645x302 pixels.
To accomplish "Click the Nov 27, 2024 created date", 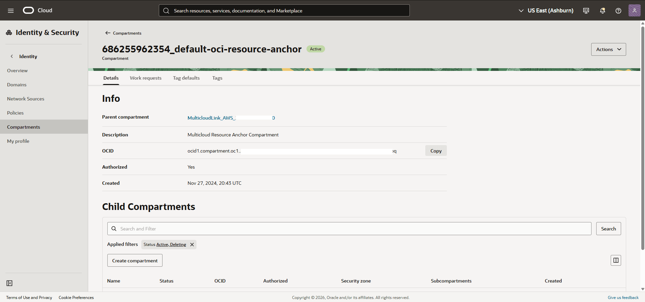I will click(215, 183).
